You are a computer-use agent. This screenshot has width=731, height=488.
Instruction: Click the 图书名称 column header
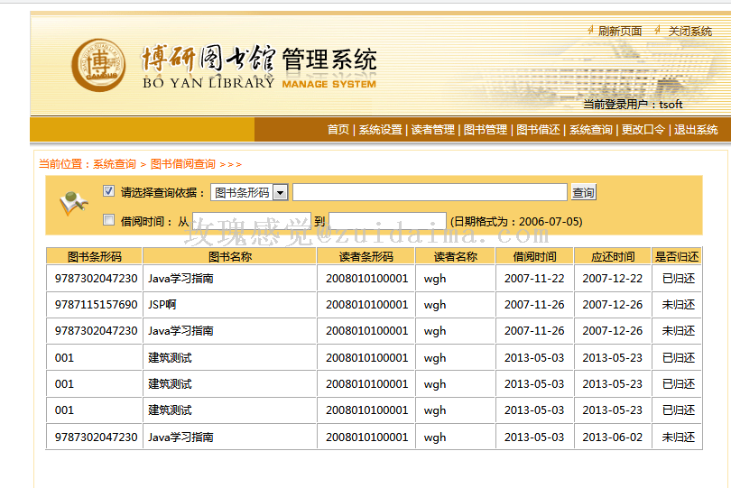pos(230,256)
